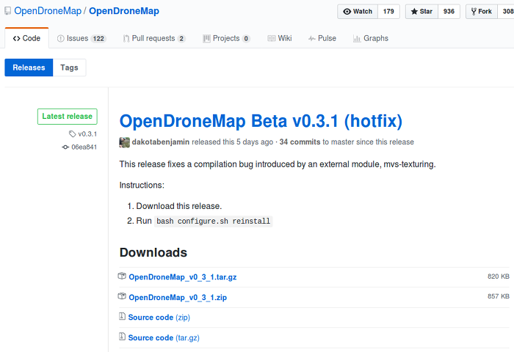
Task: Star the repository
Action: tap(421, 12)
